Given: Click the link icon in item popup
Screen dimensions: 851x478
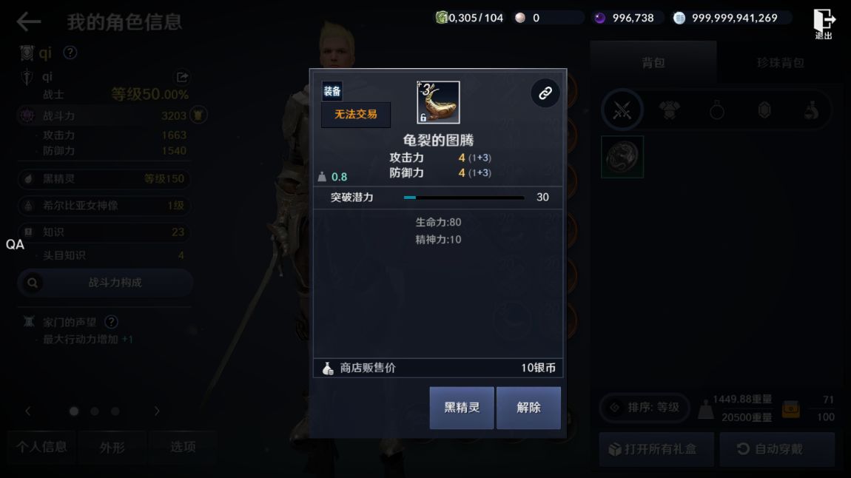Looking at the screenshot, I should coord(545,93).
